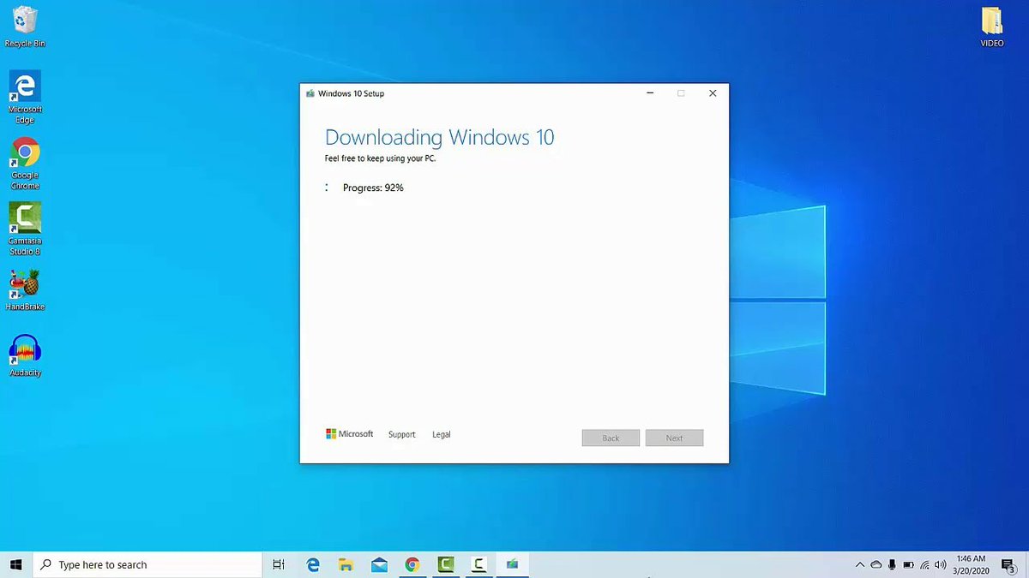1029x578 pixels.
Task: Select the VIDEO folder on desktop
Action: click(992, 26)
